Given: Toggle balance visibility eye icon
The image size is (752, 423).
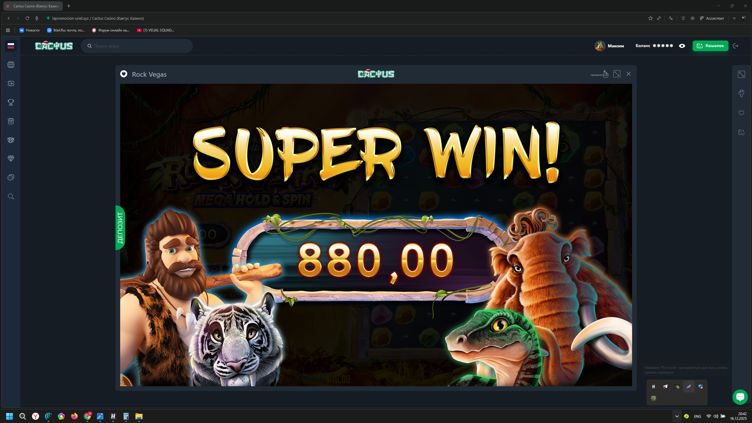Looking at the screenshot, I should pos(682,46).
